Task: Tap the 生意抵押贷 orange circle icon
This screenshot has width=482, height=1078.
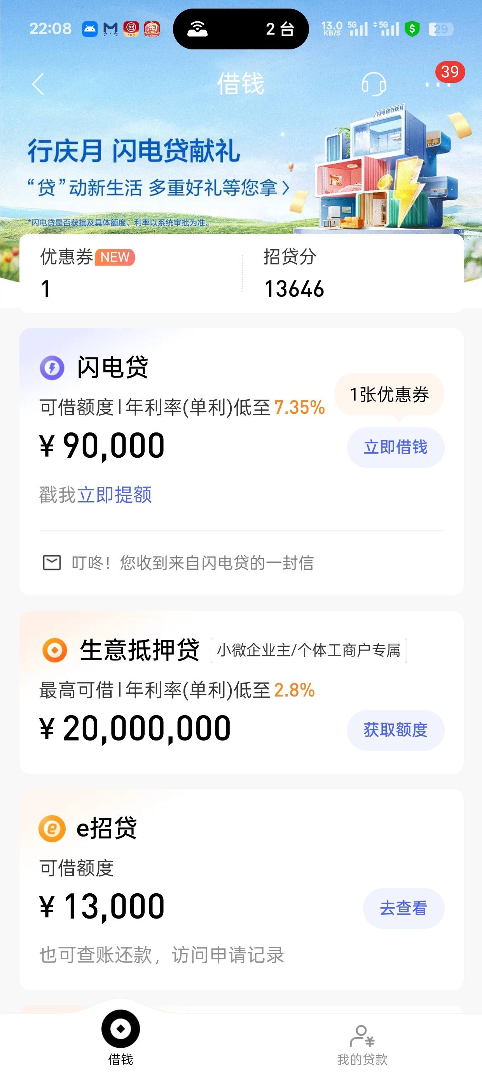Action: pos(55,650)
